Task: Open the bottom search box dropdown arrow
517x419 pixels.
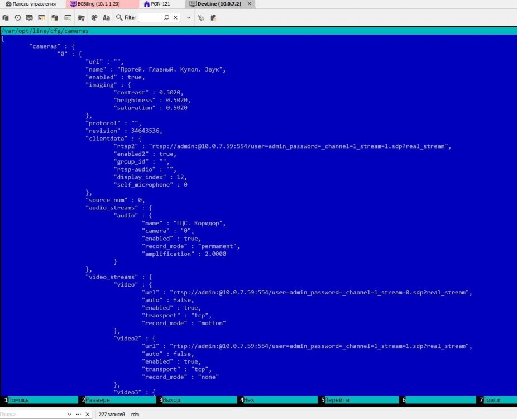Action: (x=70, y=415)
